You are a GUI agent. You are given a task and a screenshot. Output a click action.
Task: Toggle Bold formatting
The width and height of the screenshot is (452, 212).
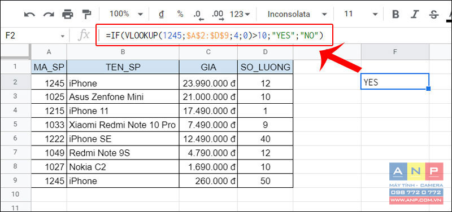click(396, 14)
